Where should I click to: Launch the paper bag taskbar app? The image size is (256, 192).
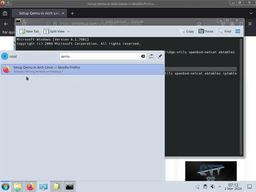click(56, 186)
